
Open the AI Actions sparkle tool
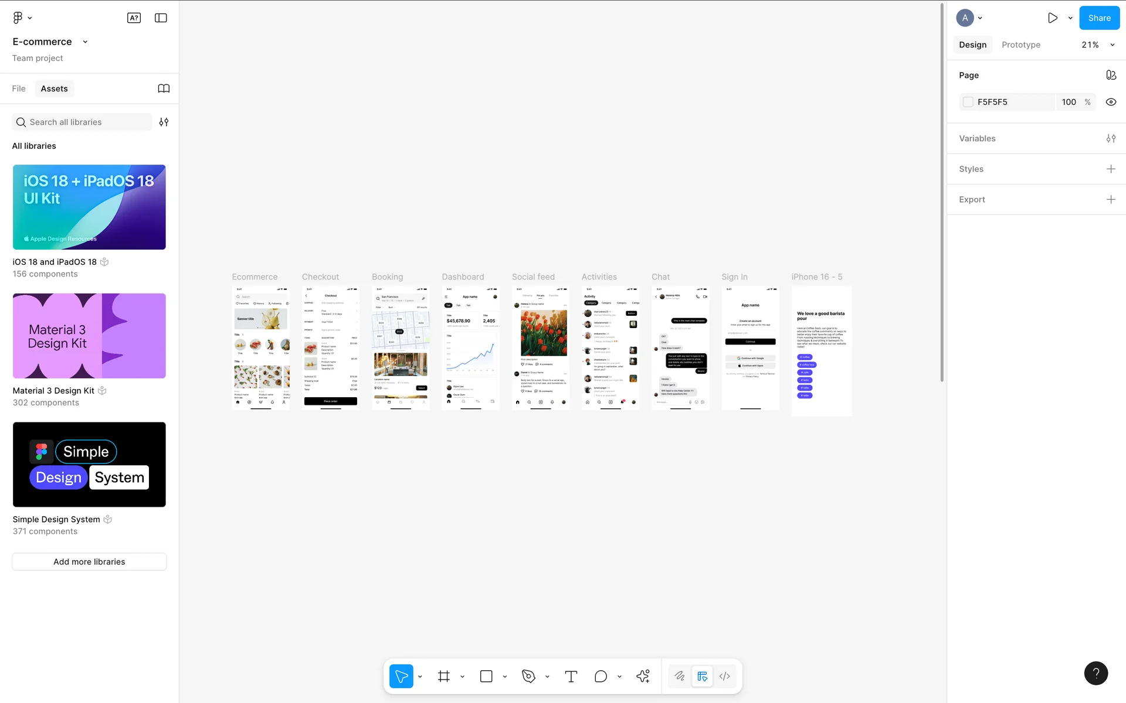click(x=643, y=677)
